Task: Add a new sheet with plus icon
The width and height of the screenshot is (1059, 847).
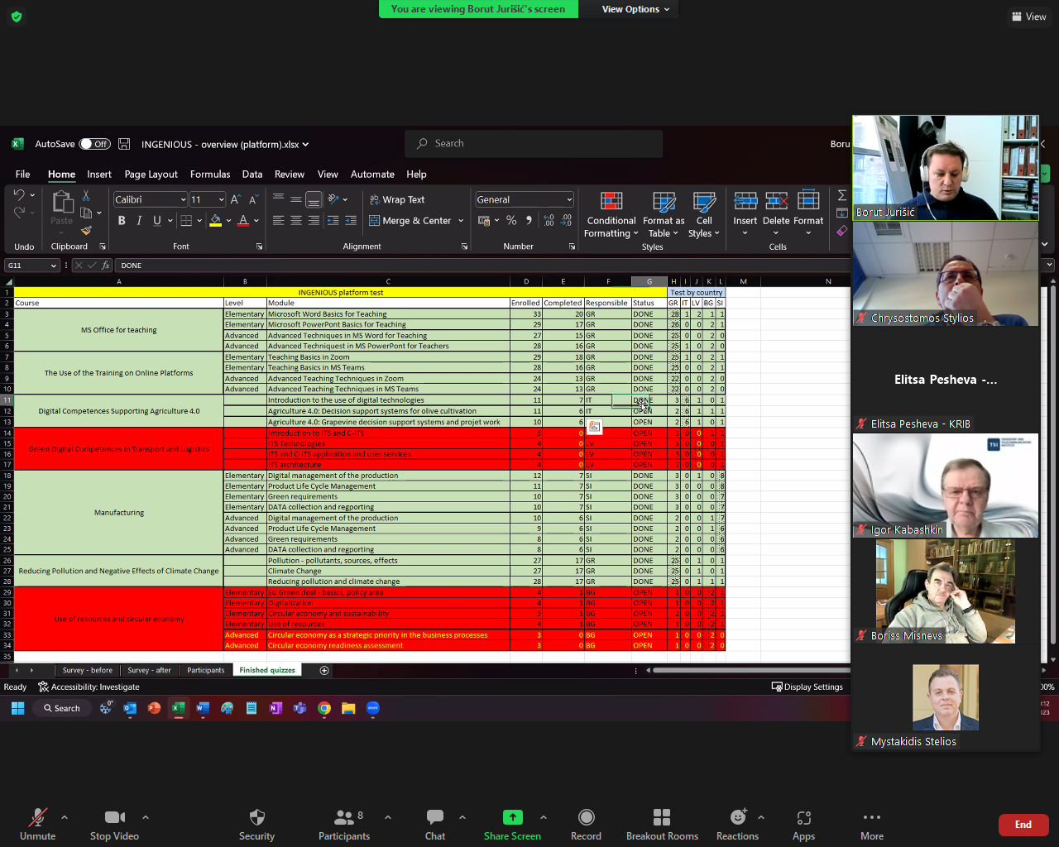Action: pyautogui.click(x=324, y=670)
